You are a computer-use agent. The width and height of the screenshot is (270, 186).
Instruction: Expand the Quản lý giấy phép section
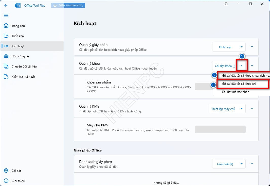[x=252, y=47]
